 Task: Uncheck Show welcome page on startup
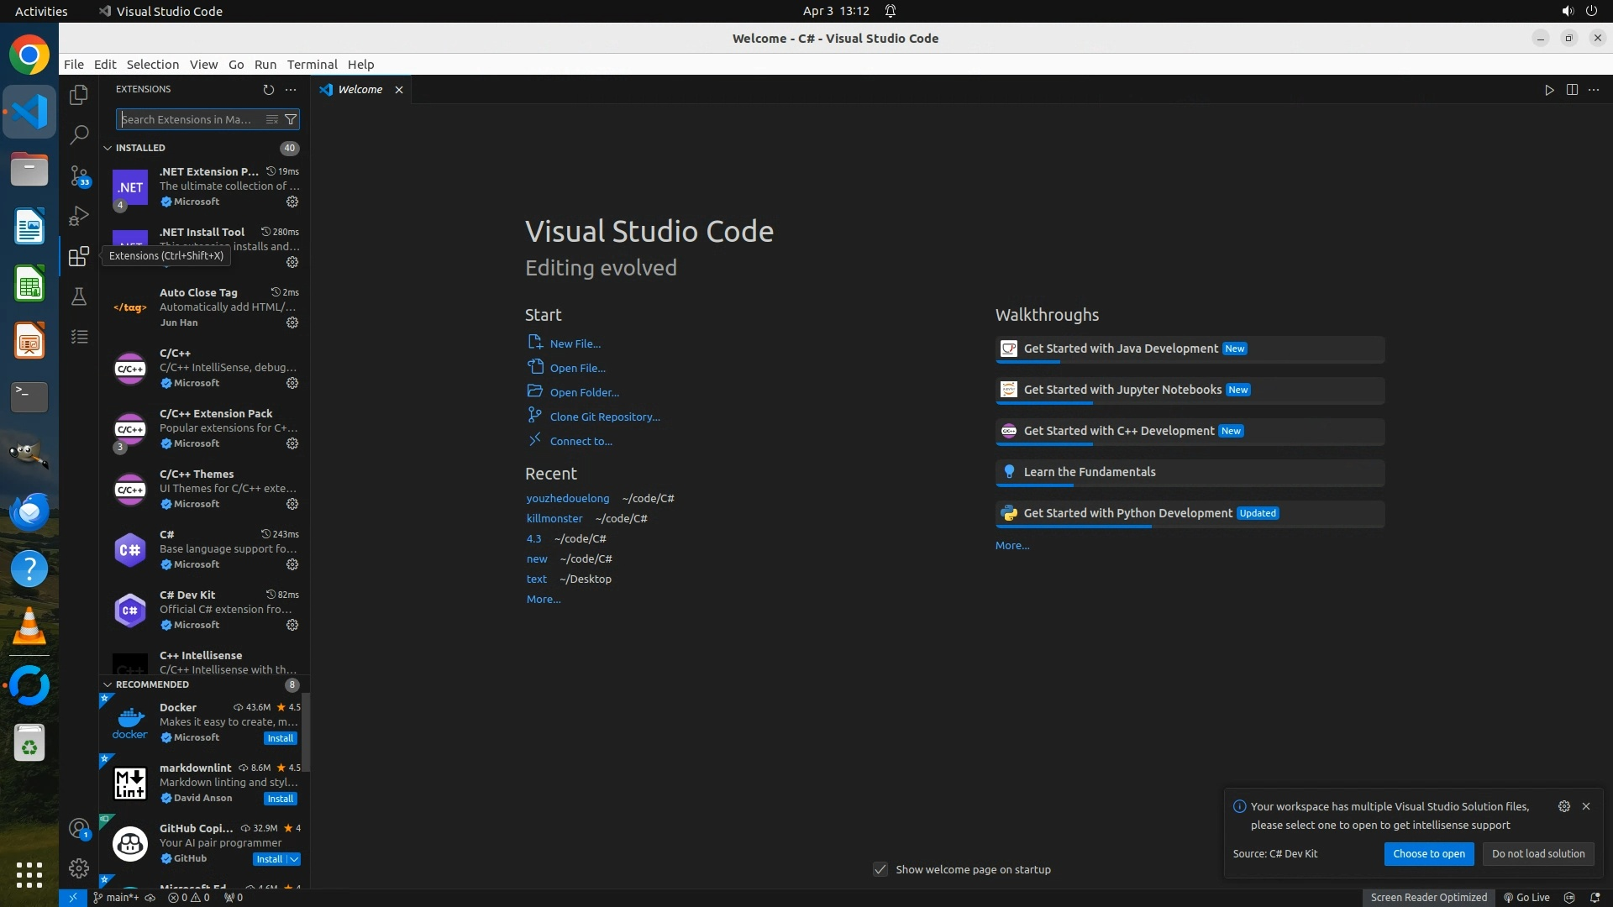click(880, 869)
